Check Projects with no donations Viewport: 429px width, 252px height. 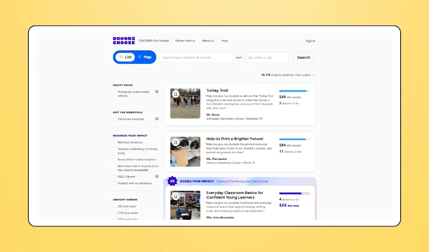[x=114, y=183]
